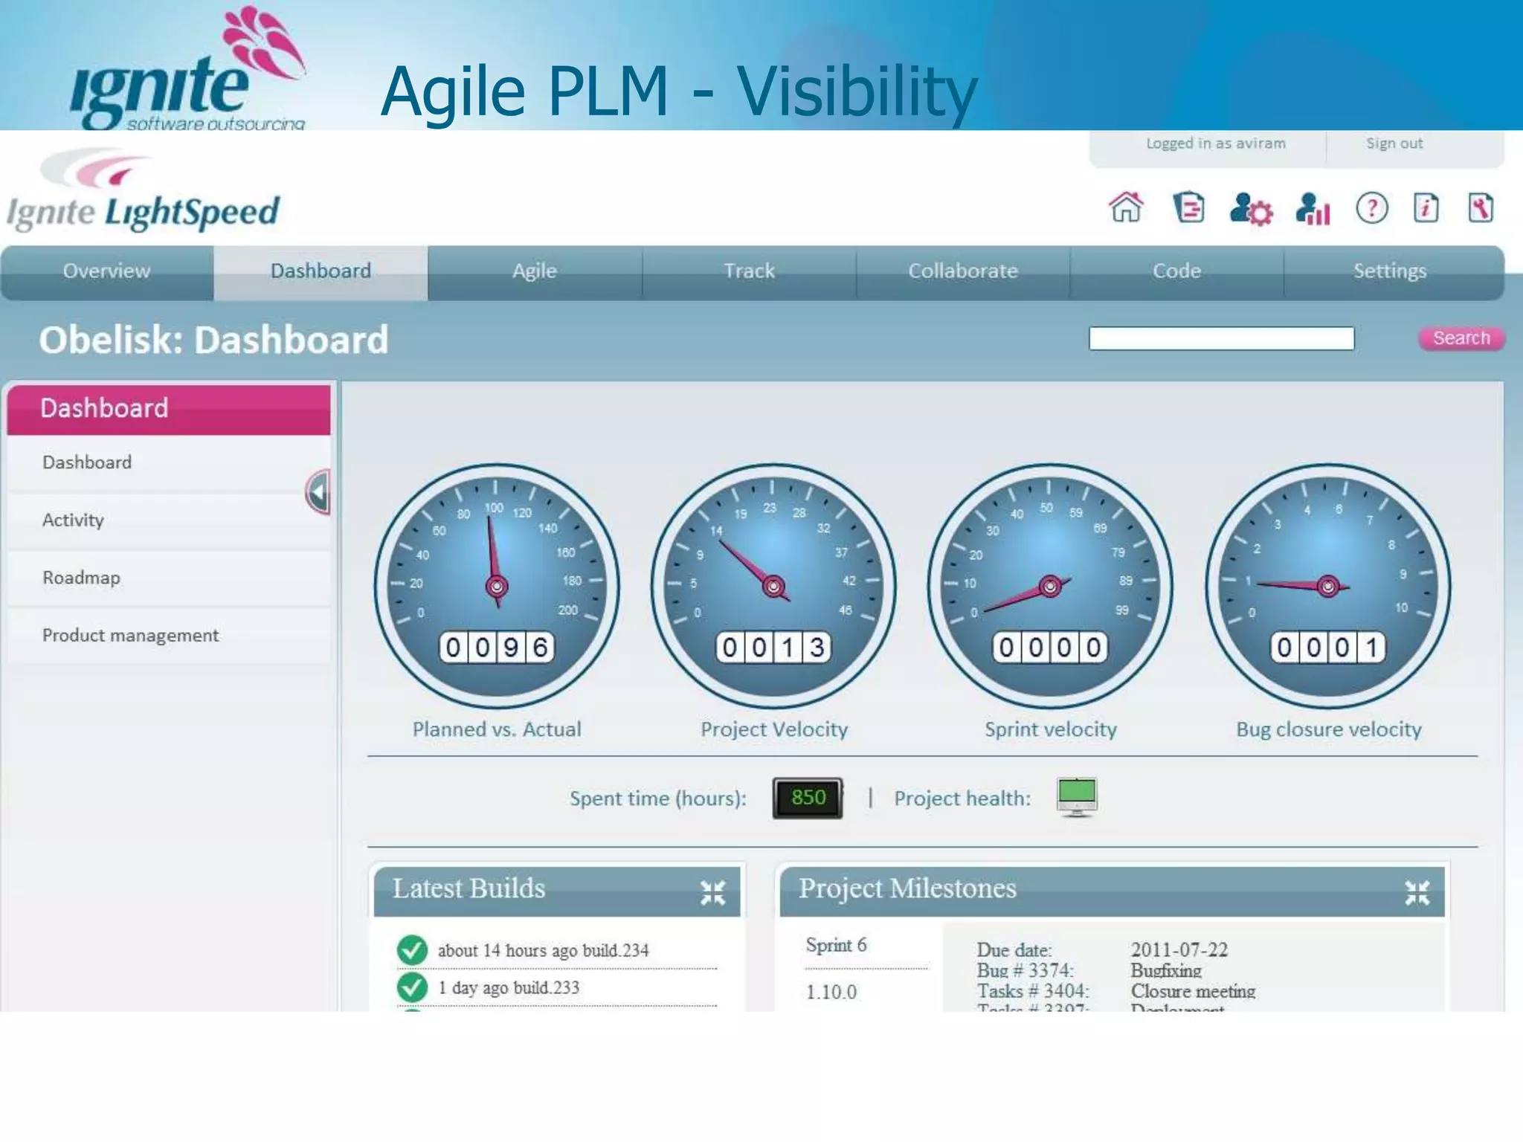This screenshot has height=1142, width=1523.
Task: Click the 'Planned vs. Actual' label
Action: [x=497, y=729]
